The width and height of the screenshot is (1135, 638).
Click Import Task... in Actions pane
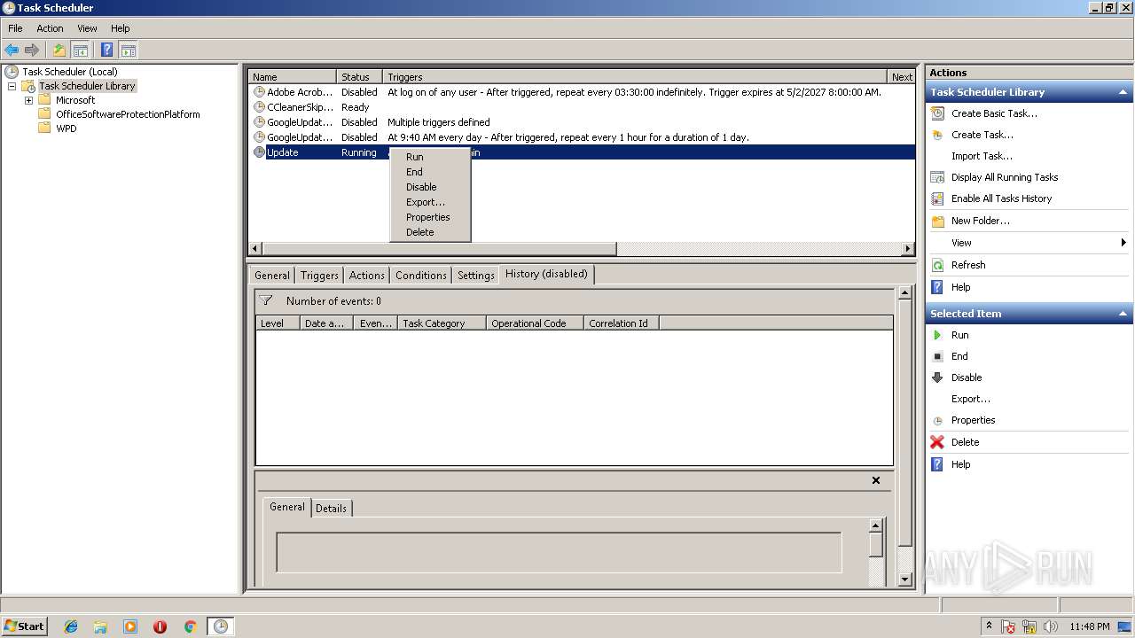coord(982,156)
